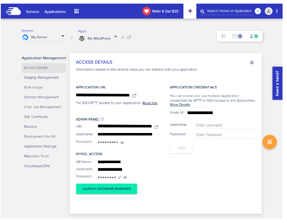Open CloudwaysCDN section
Viewport: 287px width, 223px height.
coord(37,166)
